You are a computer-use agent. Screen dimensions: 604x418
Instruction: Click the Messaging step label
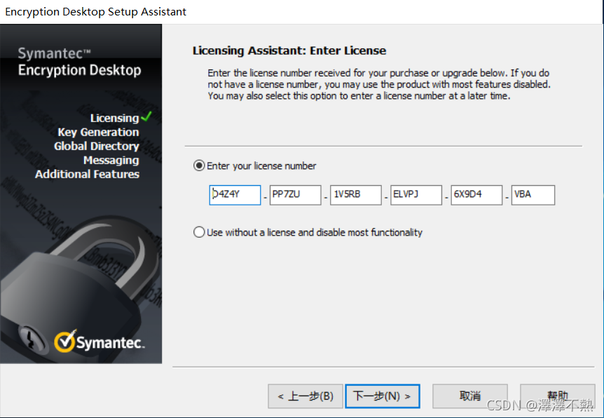pos(111,160)
